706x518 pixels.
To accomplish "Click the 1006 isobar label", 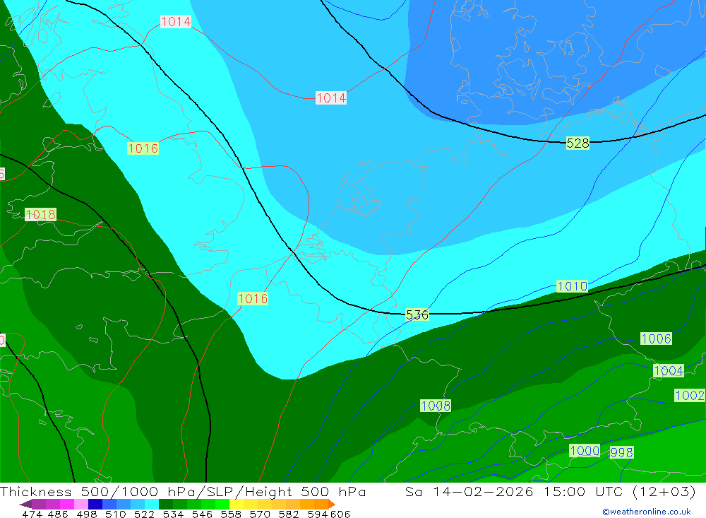I will click(656, 339).
